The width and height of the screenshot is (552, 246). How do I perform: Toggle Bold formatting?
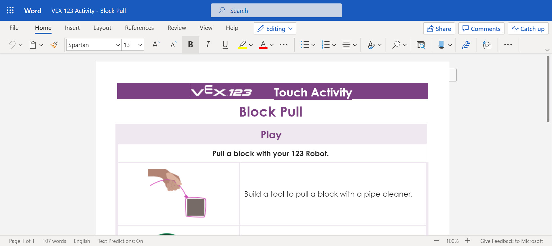click(190, 45)
